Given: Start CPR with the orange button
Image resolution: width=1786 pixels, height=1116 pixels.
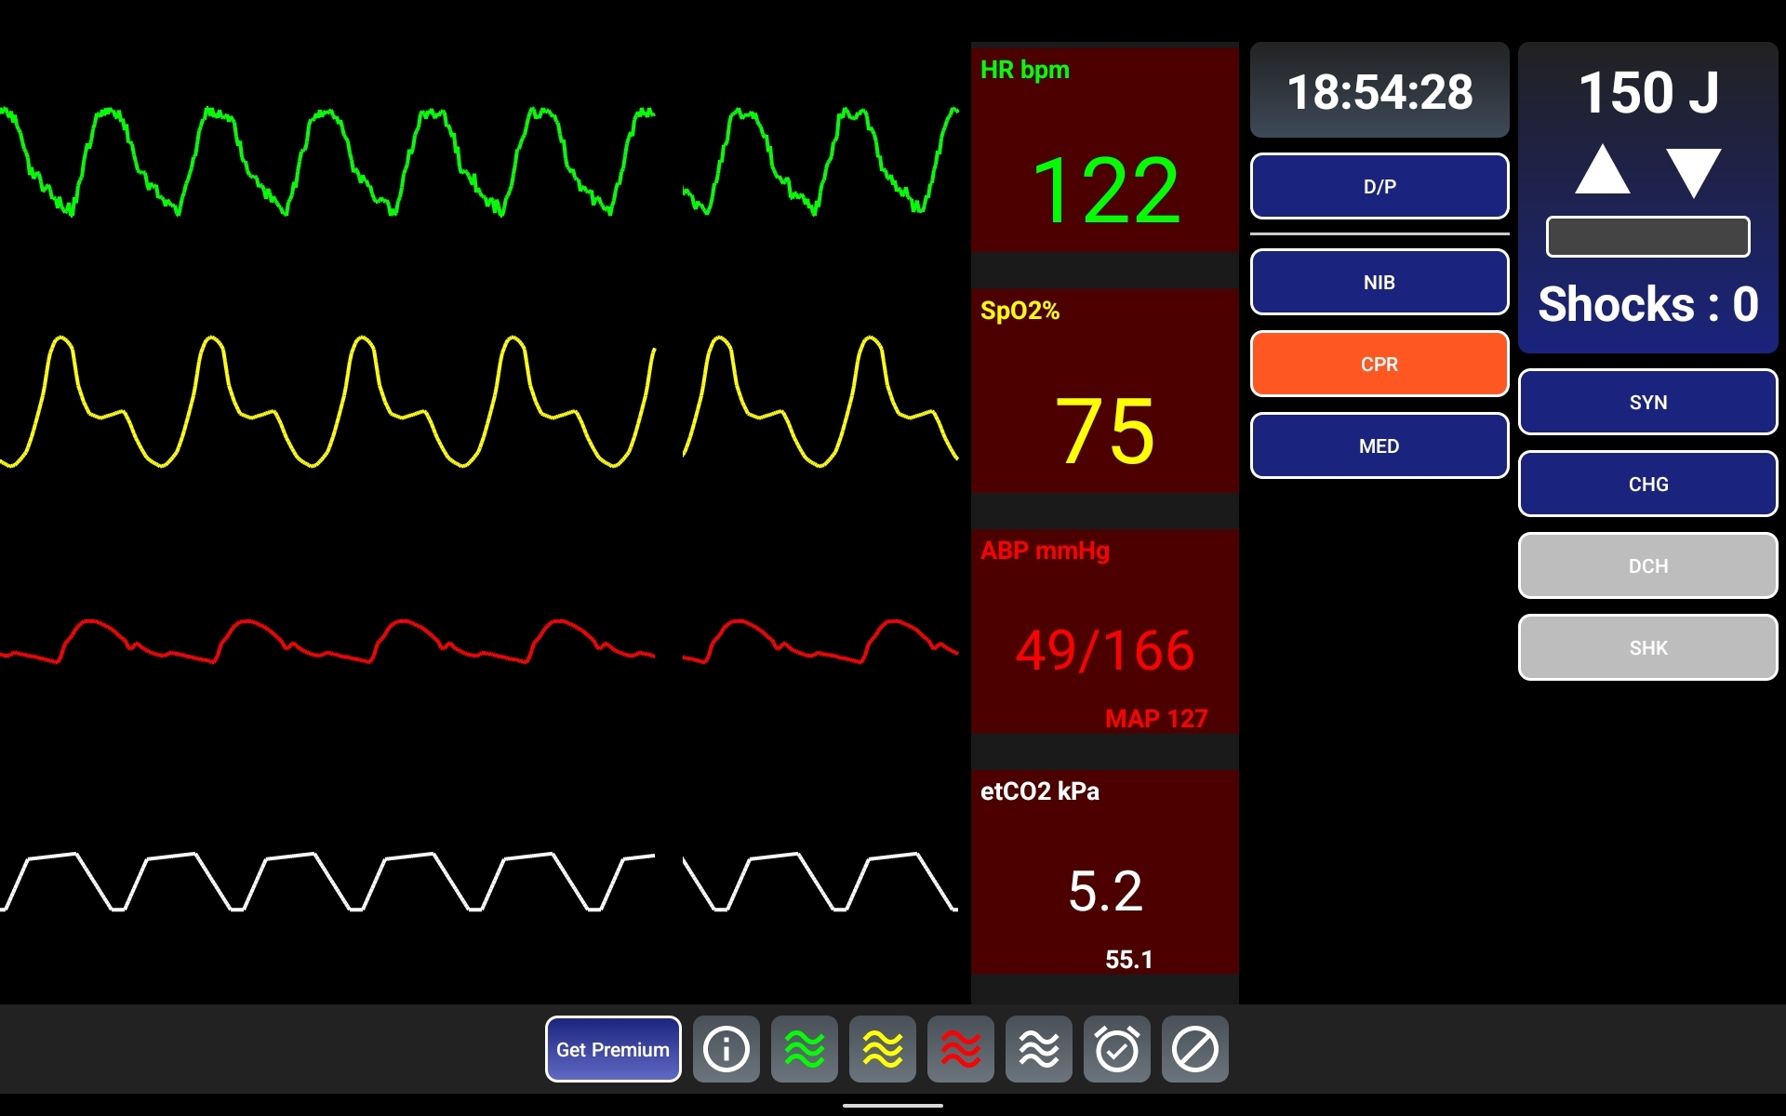Looking at the screenshot, I should point(1379,364).
